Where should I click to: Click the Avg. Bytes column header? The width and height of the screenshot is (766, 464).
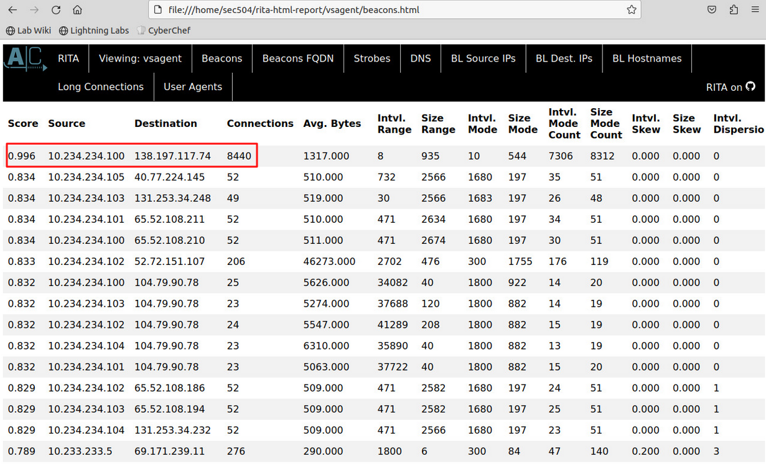pos(332,124)
